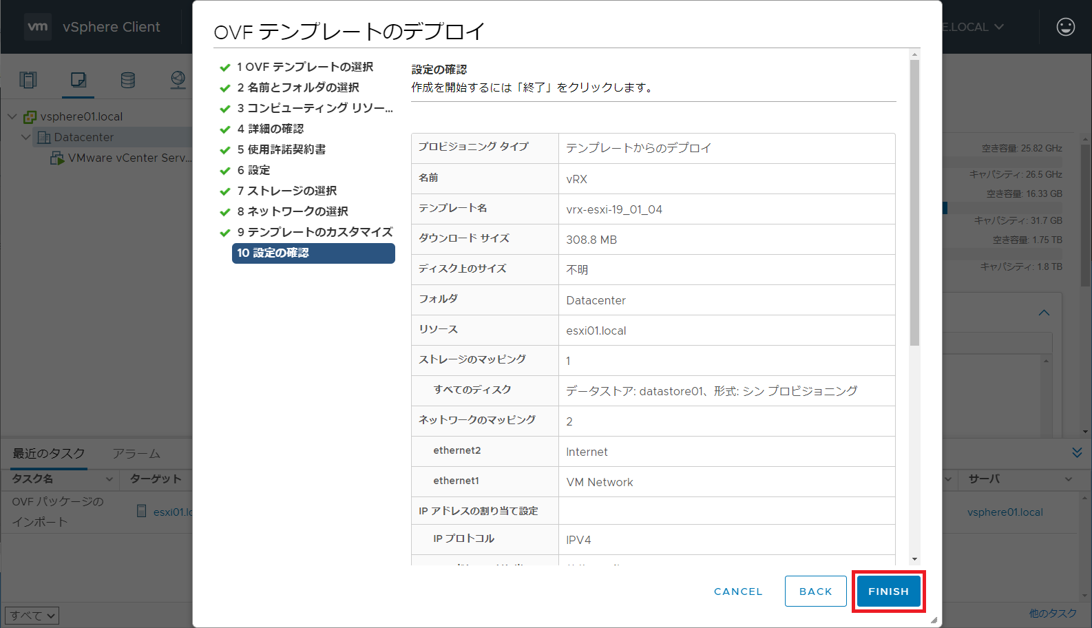The image size is (1092, 628).
Task: Open the 他のタスク link
Action: point(1052,613)
